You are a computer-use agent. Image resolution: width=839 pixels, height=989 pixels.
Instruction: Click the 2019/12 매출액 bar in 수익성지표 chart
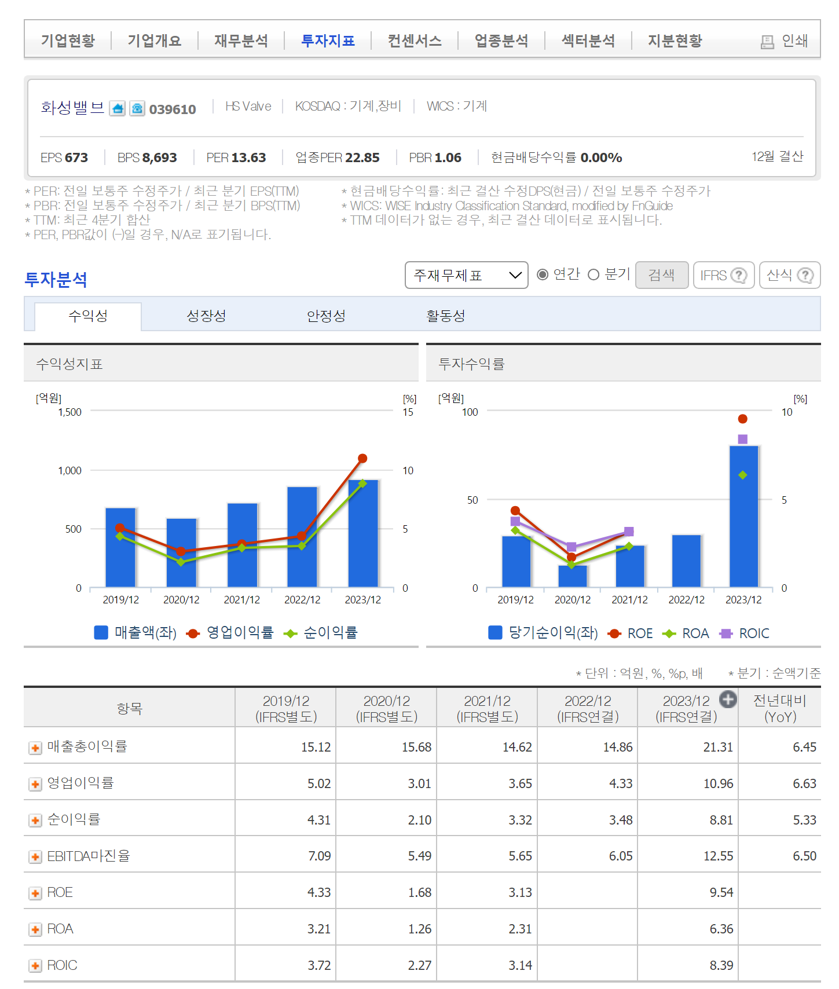click(x=120, y=547)
